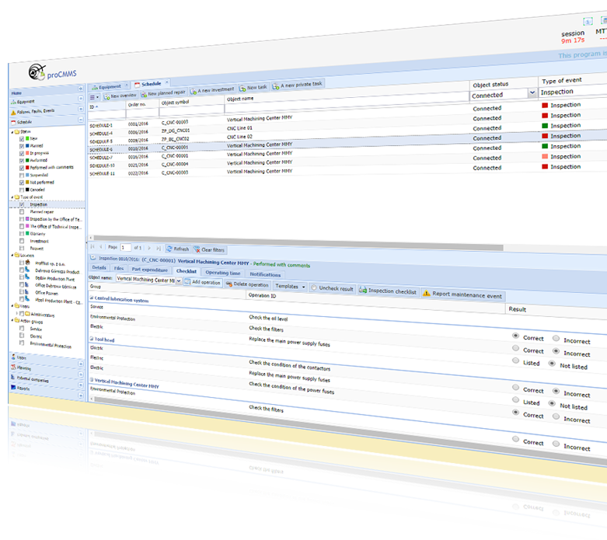Open the Files tab
607x540 pixels.
(x=119, y=268)
